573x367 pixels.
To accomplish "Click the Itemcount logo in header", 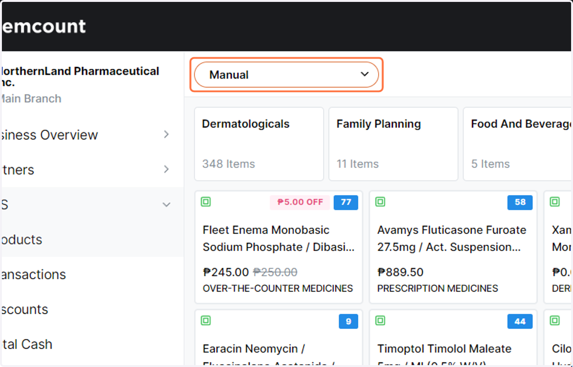I will (x=43, y=26).
